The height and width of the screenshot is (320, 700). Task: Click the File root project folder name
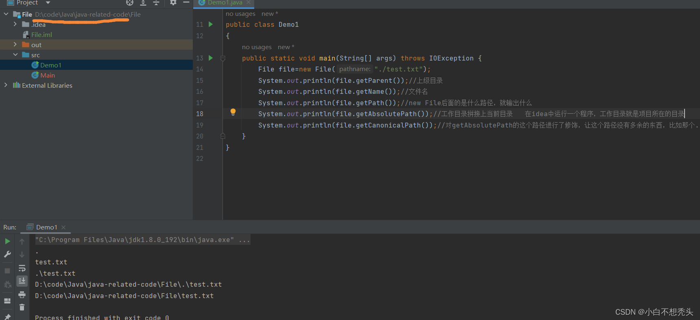[x=27, y=14]
